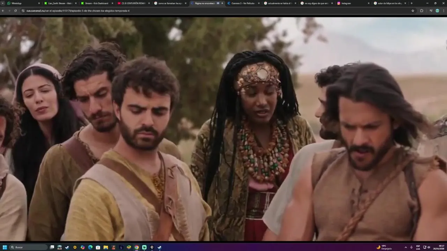
Task: Click the video player frame
Action: (x=223, y=128)
